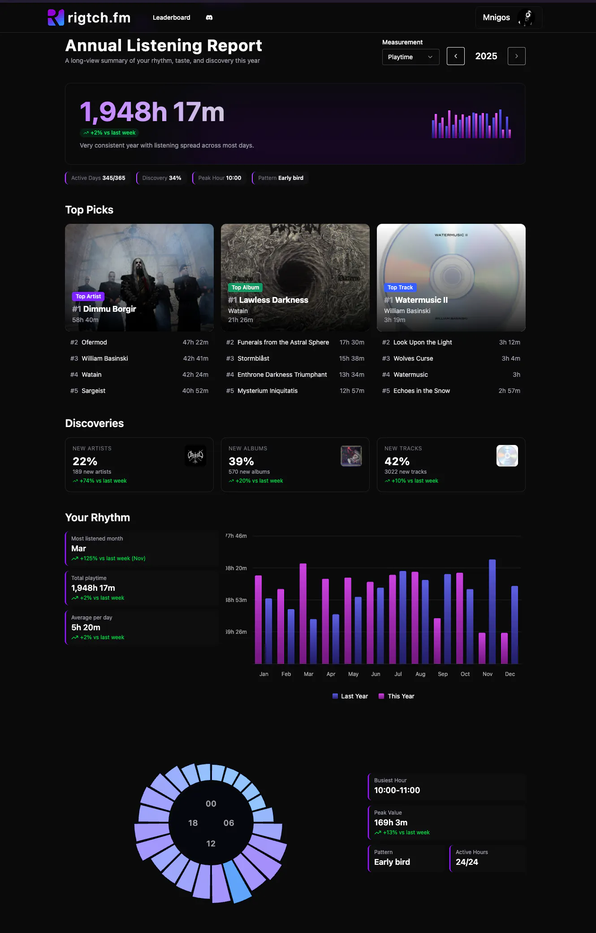Open the Dimmu Borgir top artist card
Screen dimensions: 596x933
139,278
